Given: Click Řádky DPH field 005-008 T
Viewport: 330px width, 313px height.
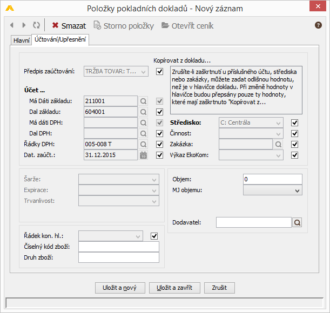Looking at the screenshot, I should pyautogui.click(x=111, y=144).
